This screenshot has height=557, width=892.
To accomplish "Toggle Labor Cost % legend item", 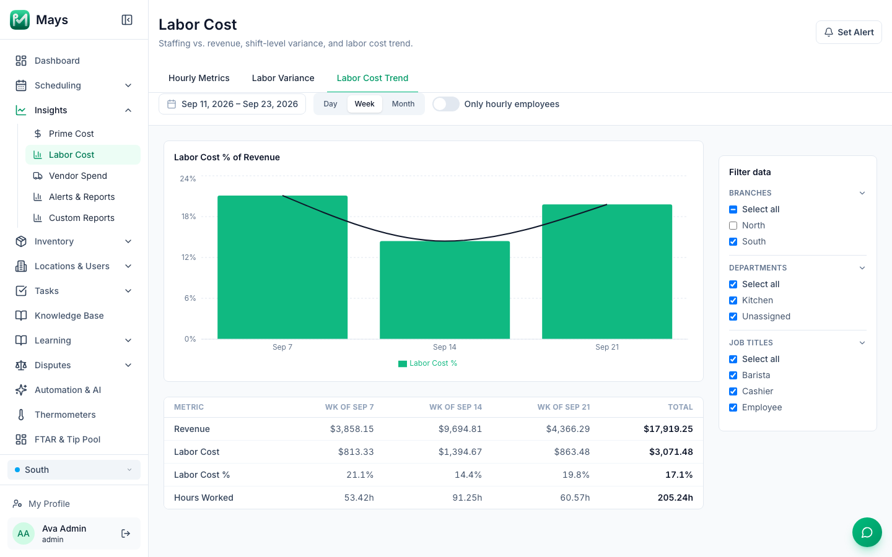I will 427,363.
